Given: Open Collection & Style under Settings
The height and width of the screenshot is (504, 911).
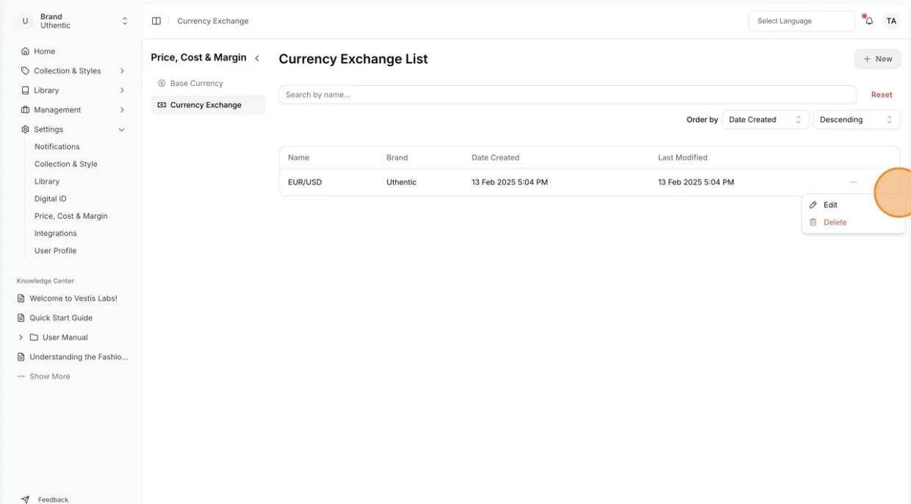Looking at the screenshot, I should (66, 165).
